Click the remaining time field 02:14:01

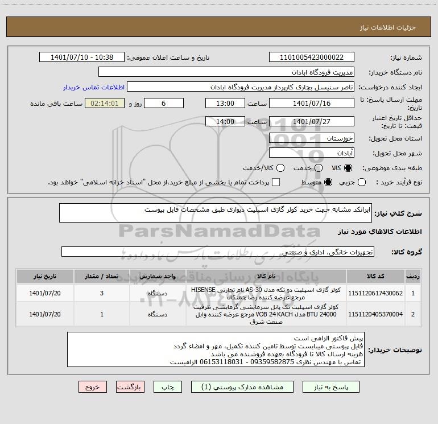[105, 104]
